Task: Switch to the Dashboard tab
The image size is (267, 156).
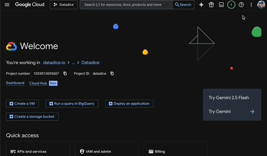Action: tap(15, 83)
